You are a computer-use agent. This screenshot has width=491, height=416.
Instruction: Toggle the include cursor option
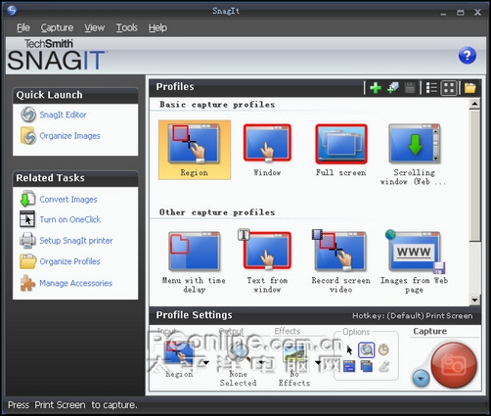click(x=349, y=349)
